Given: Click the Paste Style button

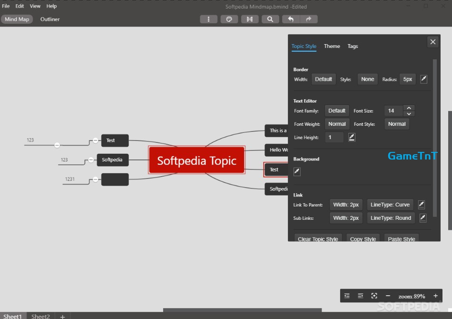Looking at the screenshot, I should pyautogui.click(x=401, y=238).
